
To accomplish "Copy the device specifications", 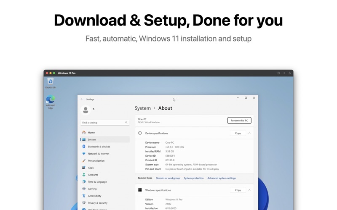I will click(x=238, y=133).
